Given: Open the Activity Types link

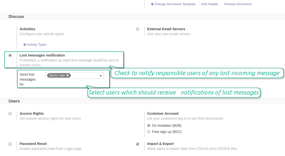Looking at the screenshot, I should point(37,45).
